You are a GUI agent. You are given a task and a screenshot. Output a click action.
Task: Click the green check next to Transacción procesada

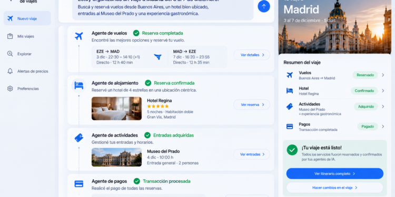137,181
